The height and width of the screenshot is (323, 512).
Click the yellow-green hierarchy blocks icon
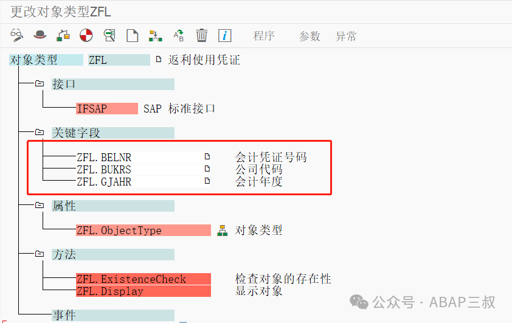click(x=156, y=36)
